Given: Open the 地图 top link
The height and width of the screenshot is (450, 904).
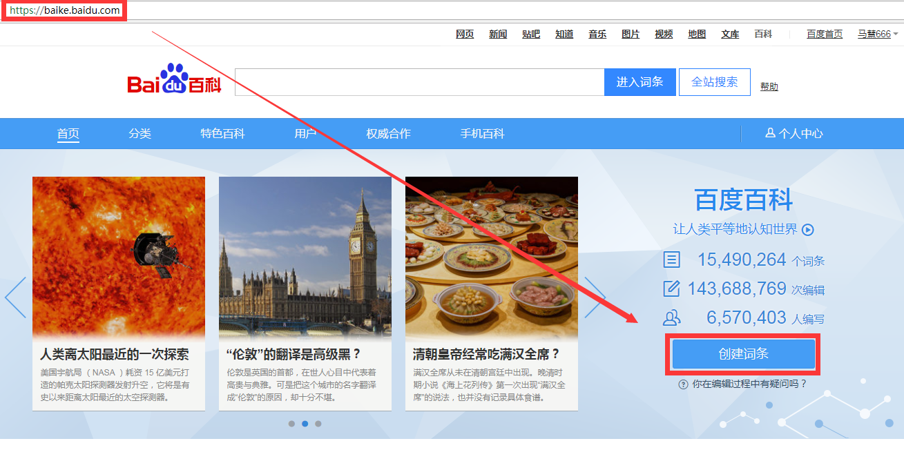Looking at the screenshot, I should pyautogui.click(x=697, y=34).
